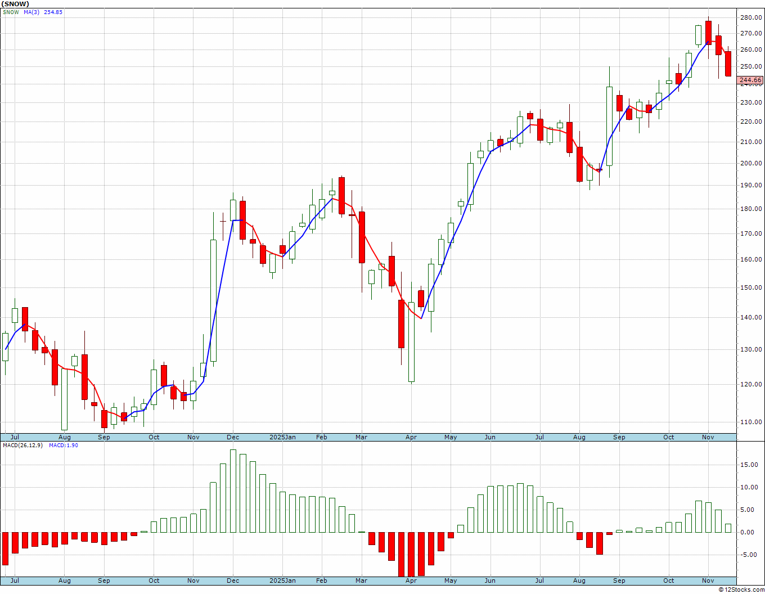Click the 244.66 current price tag
Viewport: 765px width, 594px height.
click(750, 80)
